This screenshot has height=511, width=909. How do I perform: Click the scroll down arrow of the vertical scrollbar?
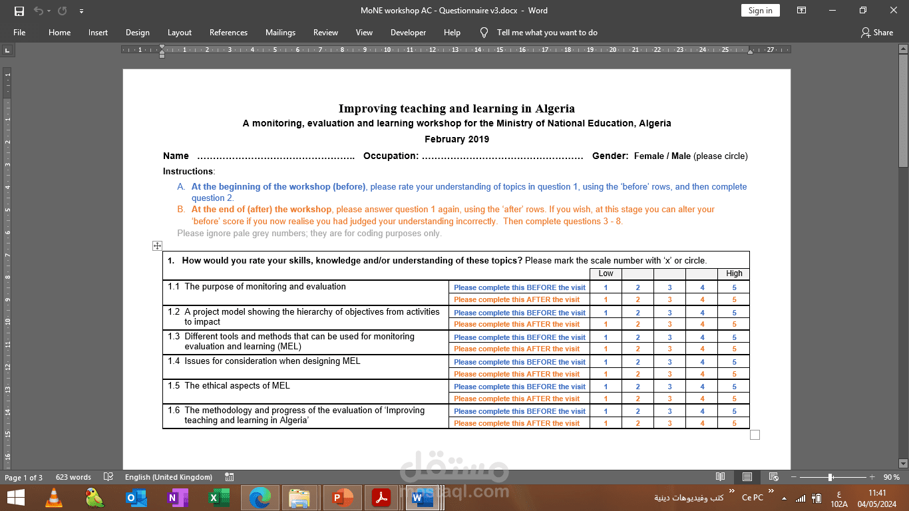903,463
